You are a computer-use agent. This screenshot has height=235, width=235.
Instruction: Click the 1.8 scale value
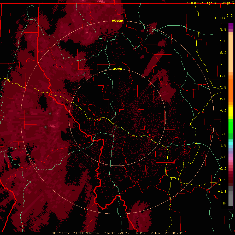pos(223,145)
